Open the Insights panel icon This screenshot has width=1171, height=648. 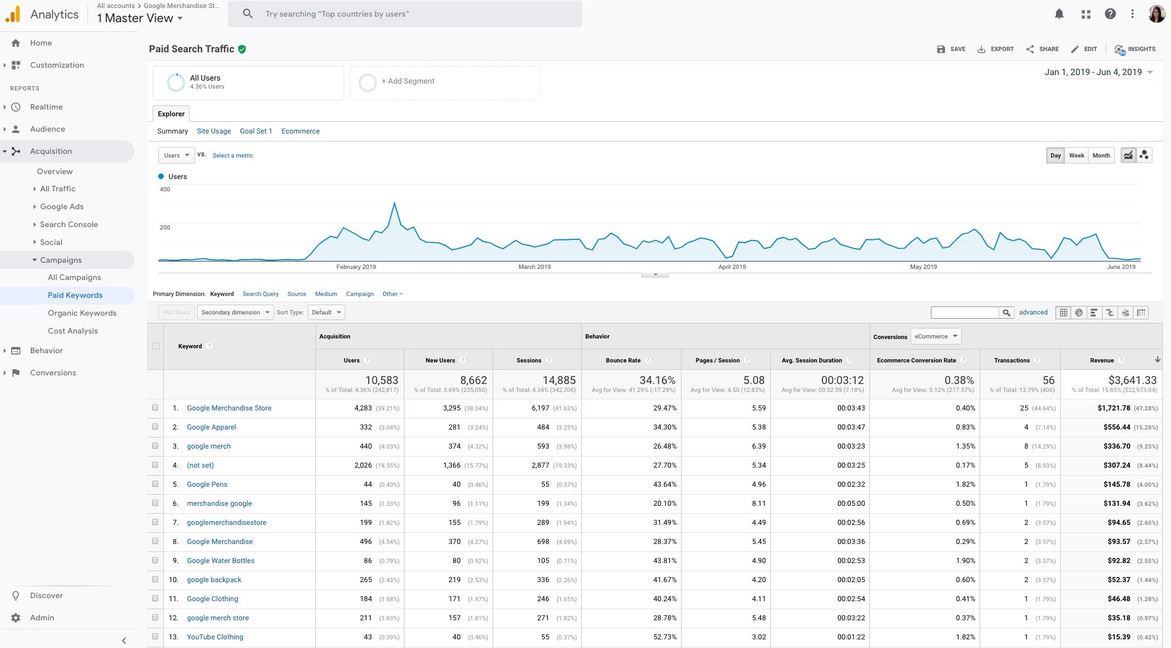point(1119,49)
